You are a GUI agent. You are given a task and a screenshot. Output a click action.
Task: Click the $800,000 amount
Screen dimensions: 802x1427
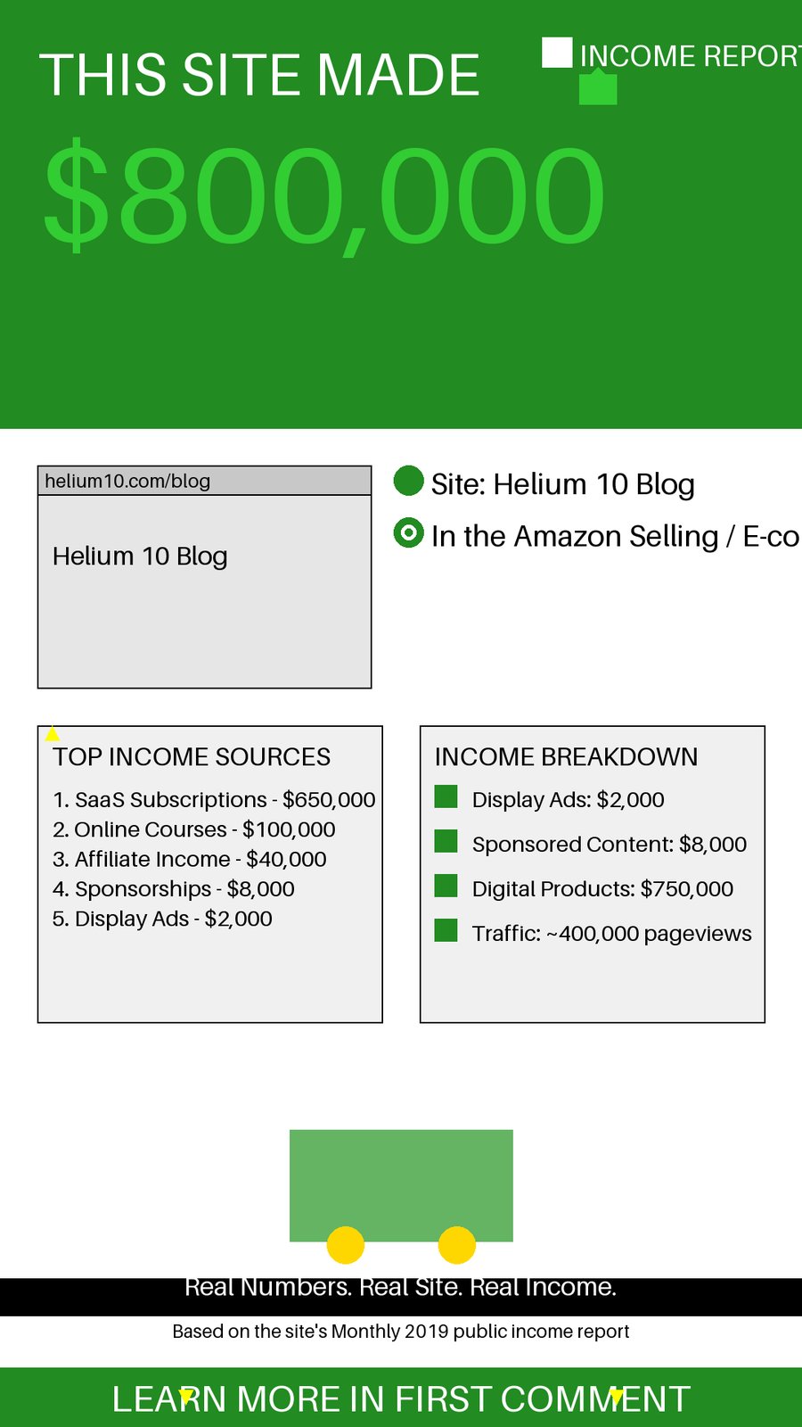pyautogui.click(x=324, y=195)
